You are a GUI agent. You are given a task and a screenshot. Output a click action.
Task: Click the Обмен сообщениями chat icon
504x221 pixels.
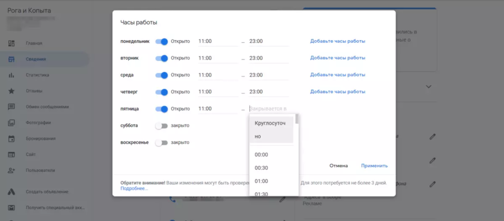[x=11, y=107]
